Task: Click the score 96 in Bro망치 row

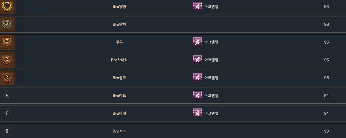Action: click(x=326, y=25)
